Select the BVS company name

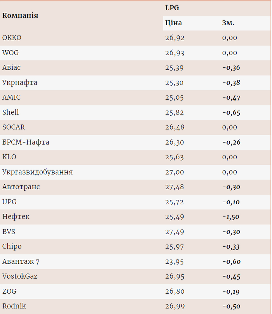9,231
